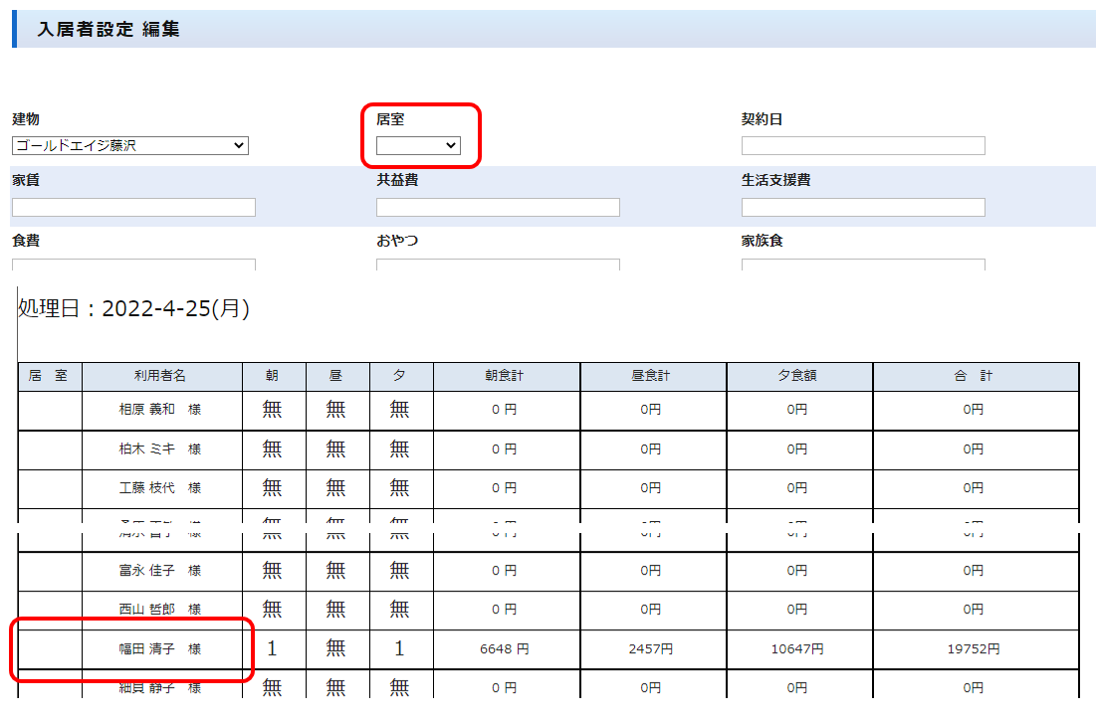Click the 共益費 input box
The height and width of the screenshot is (716, 1096).
pyautogui.click(x=498, y=207)
